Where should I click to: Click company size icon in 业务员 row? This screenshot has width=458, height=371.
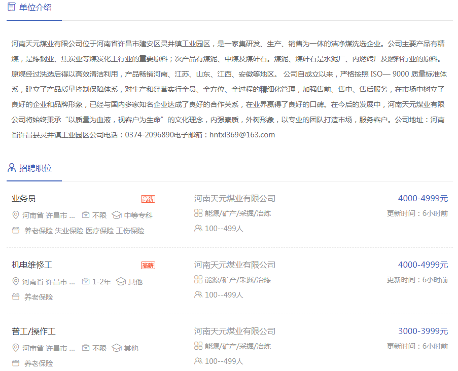point(198,228)
